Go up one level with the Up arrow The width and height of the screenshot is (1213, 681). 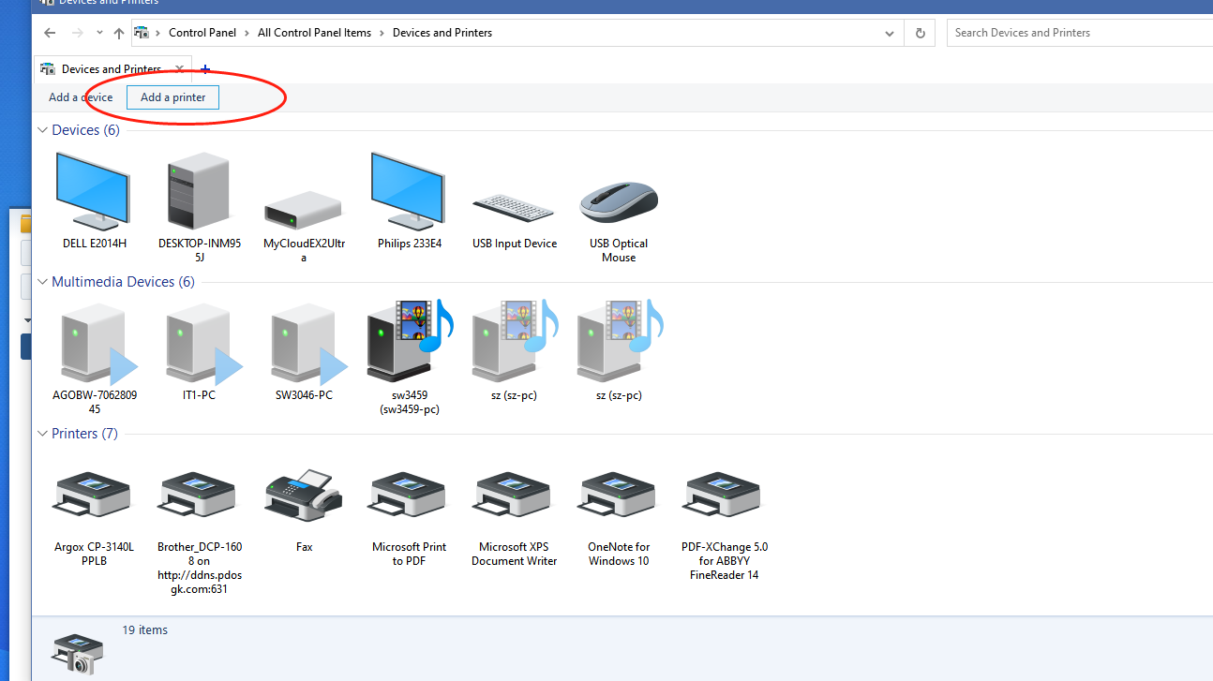[x=118, y=33]
